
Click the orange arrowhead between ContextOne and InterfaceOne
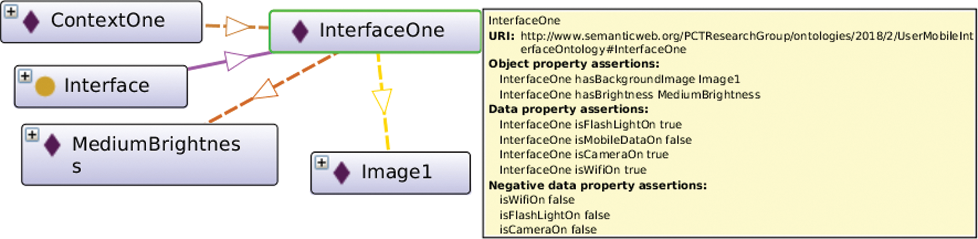238,26
